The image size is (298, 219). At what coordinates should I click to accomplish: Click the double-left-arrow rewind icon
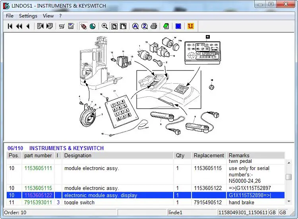point(19,26)
